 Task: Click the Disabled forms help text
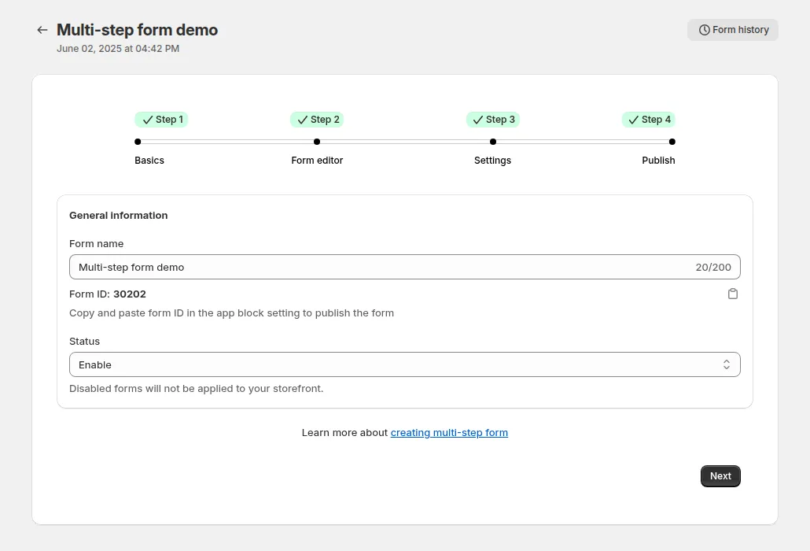click(197, 389)
